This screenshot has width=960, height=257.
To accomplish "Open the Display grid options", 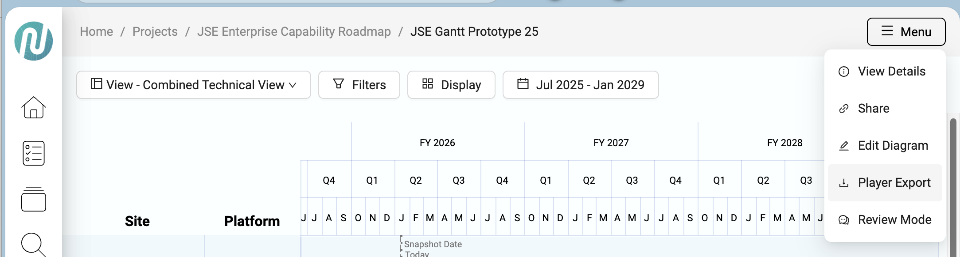I will pyautogui.click(x=451, y=85).
